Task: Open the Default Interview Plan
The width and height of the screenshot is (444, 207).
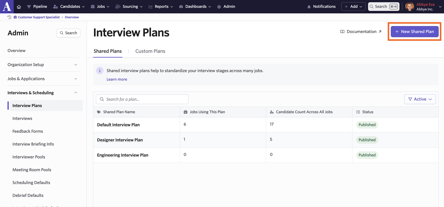Action: point(118,125)
